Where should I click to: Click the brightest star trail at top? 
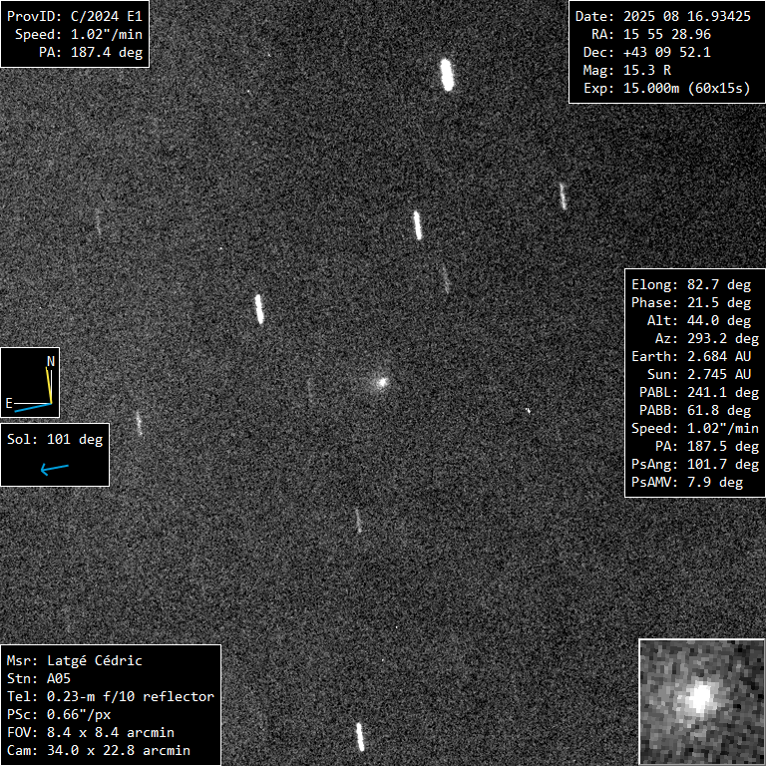(x=447, y=75)
